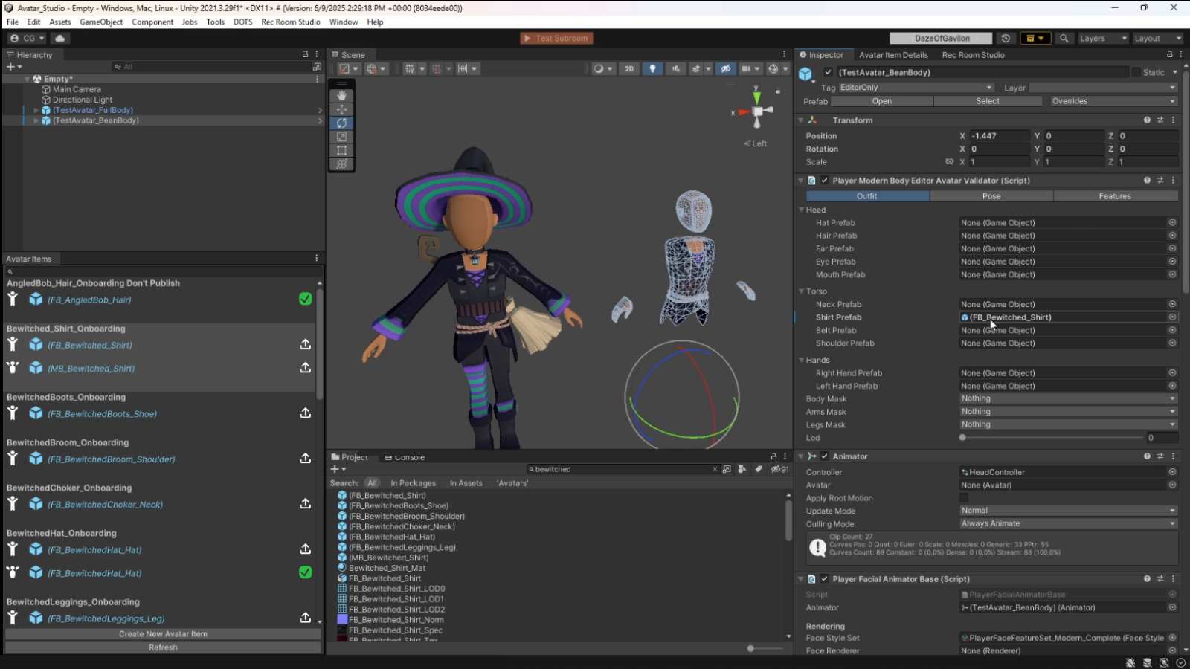Switch to Avatar Item Details tab

coord(893,55)
